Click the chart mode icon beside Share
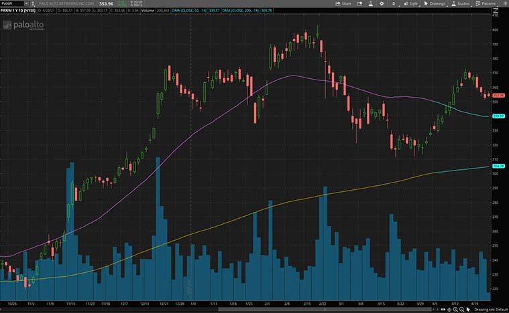Image resolution: width=509 pixels, height=313 pixels. tap(359, 3)
